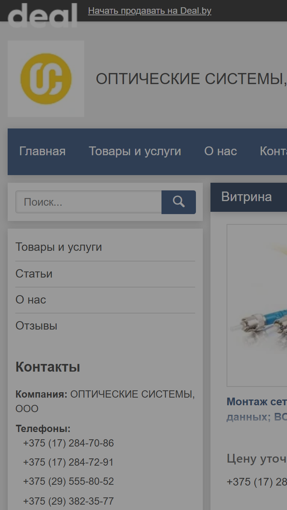Image resolution: width=287 pixels, height=510 pixels.
Task: Select phone number +375 (29) 382-35-77
Action: (x=68, y=501)
